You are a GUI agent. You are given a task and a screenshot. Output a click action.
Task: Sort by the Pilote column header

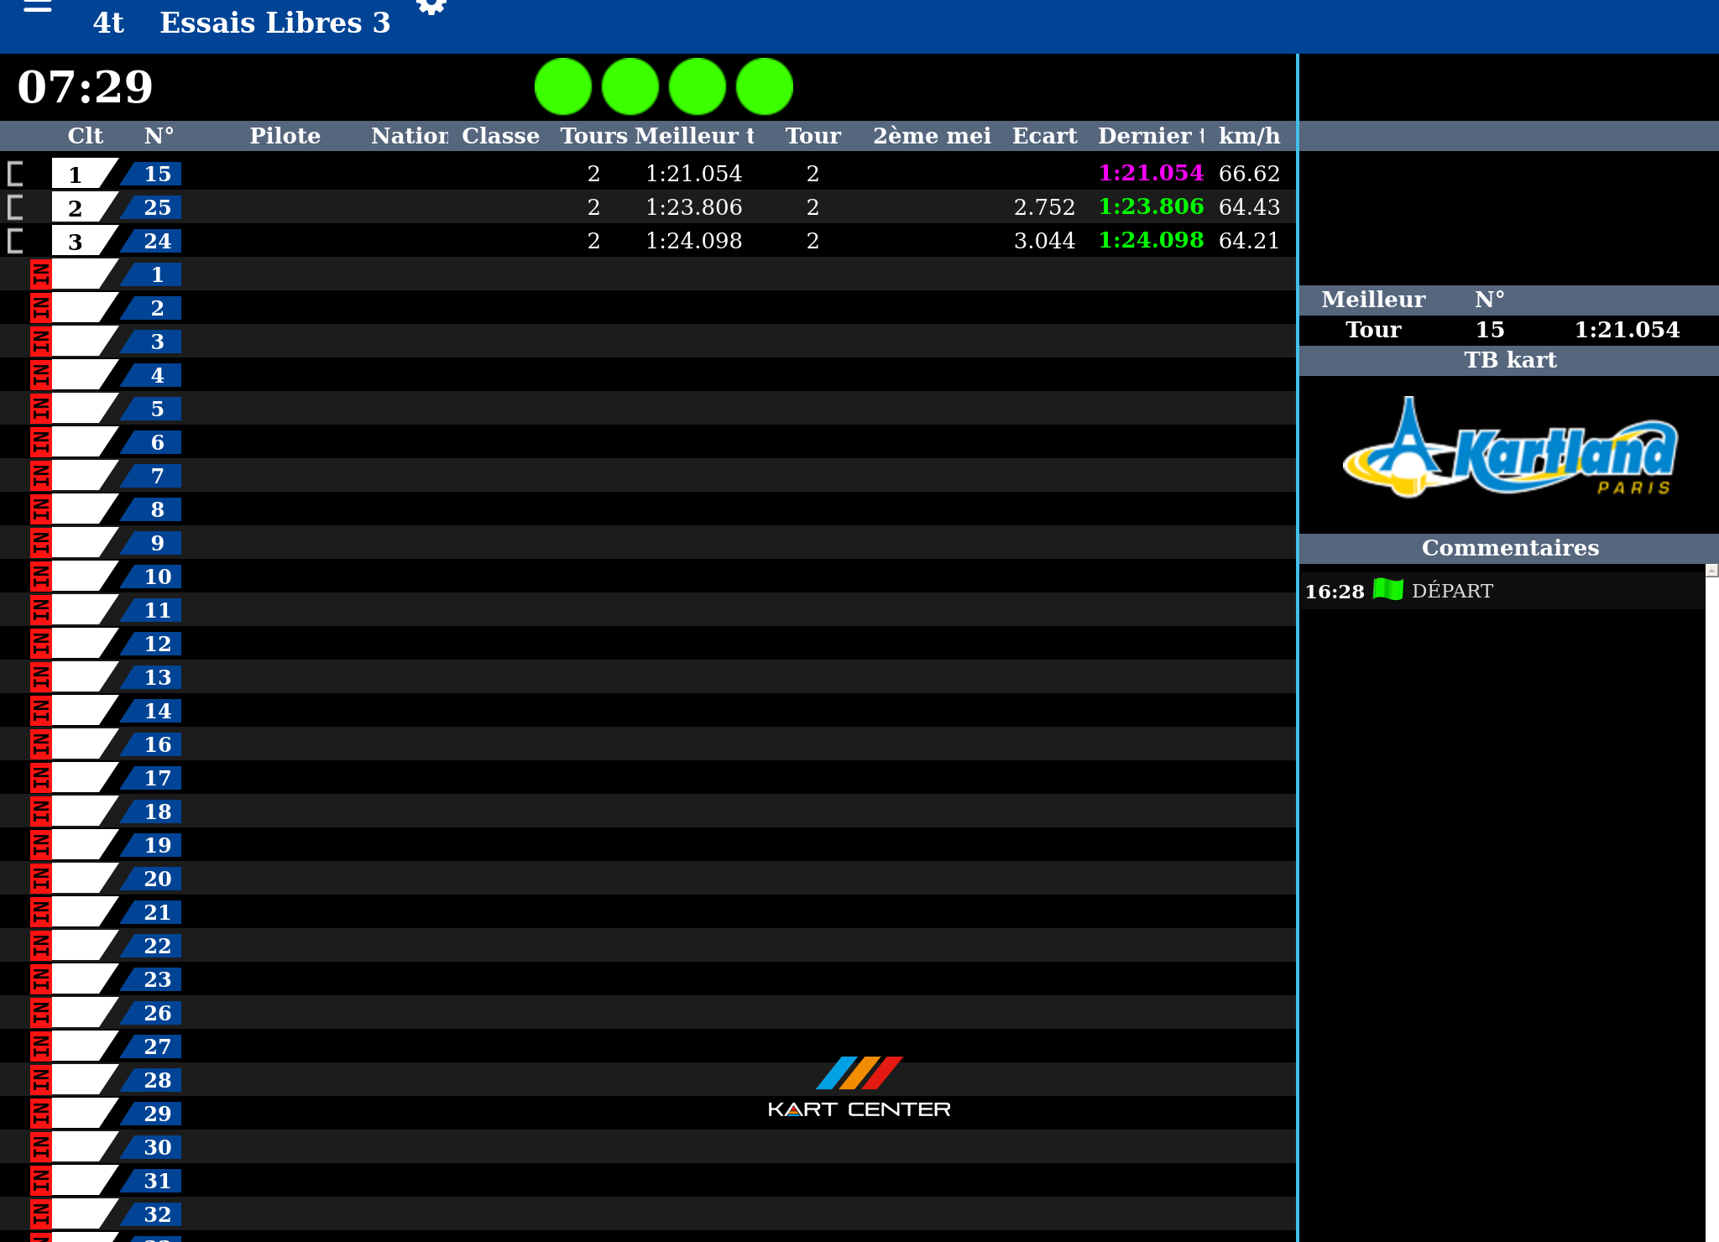click(285, 136)
